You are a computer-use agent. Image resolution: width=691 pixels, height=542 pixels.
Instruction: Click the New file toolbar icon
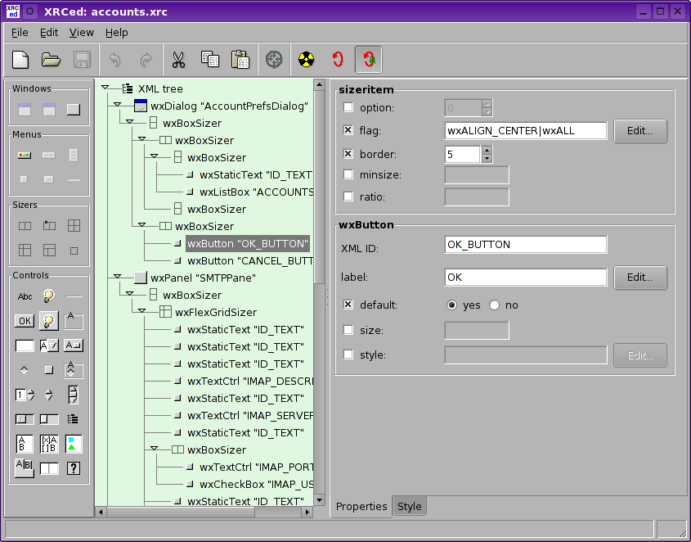[20, 60]
